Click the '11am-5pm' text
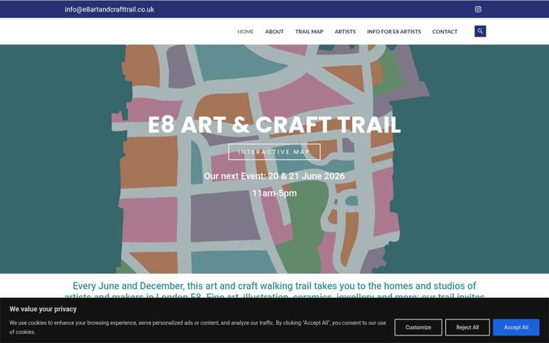 (274, 193)
